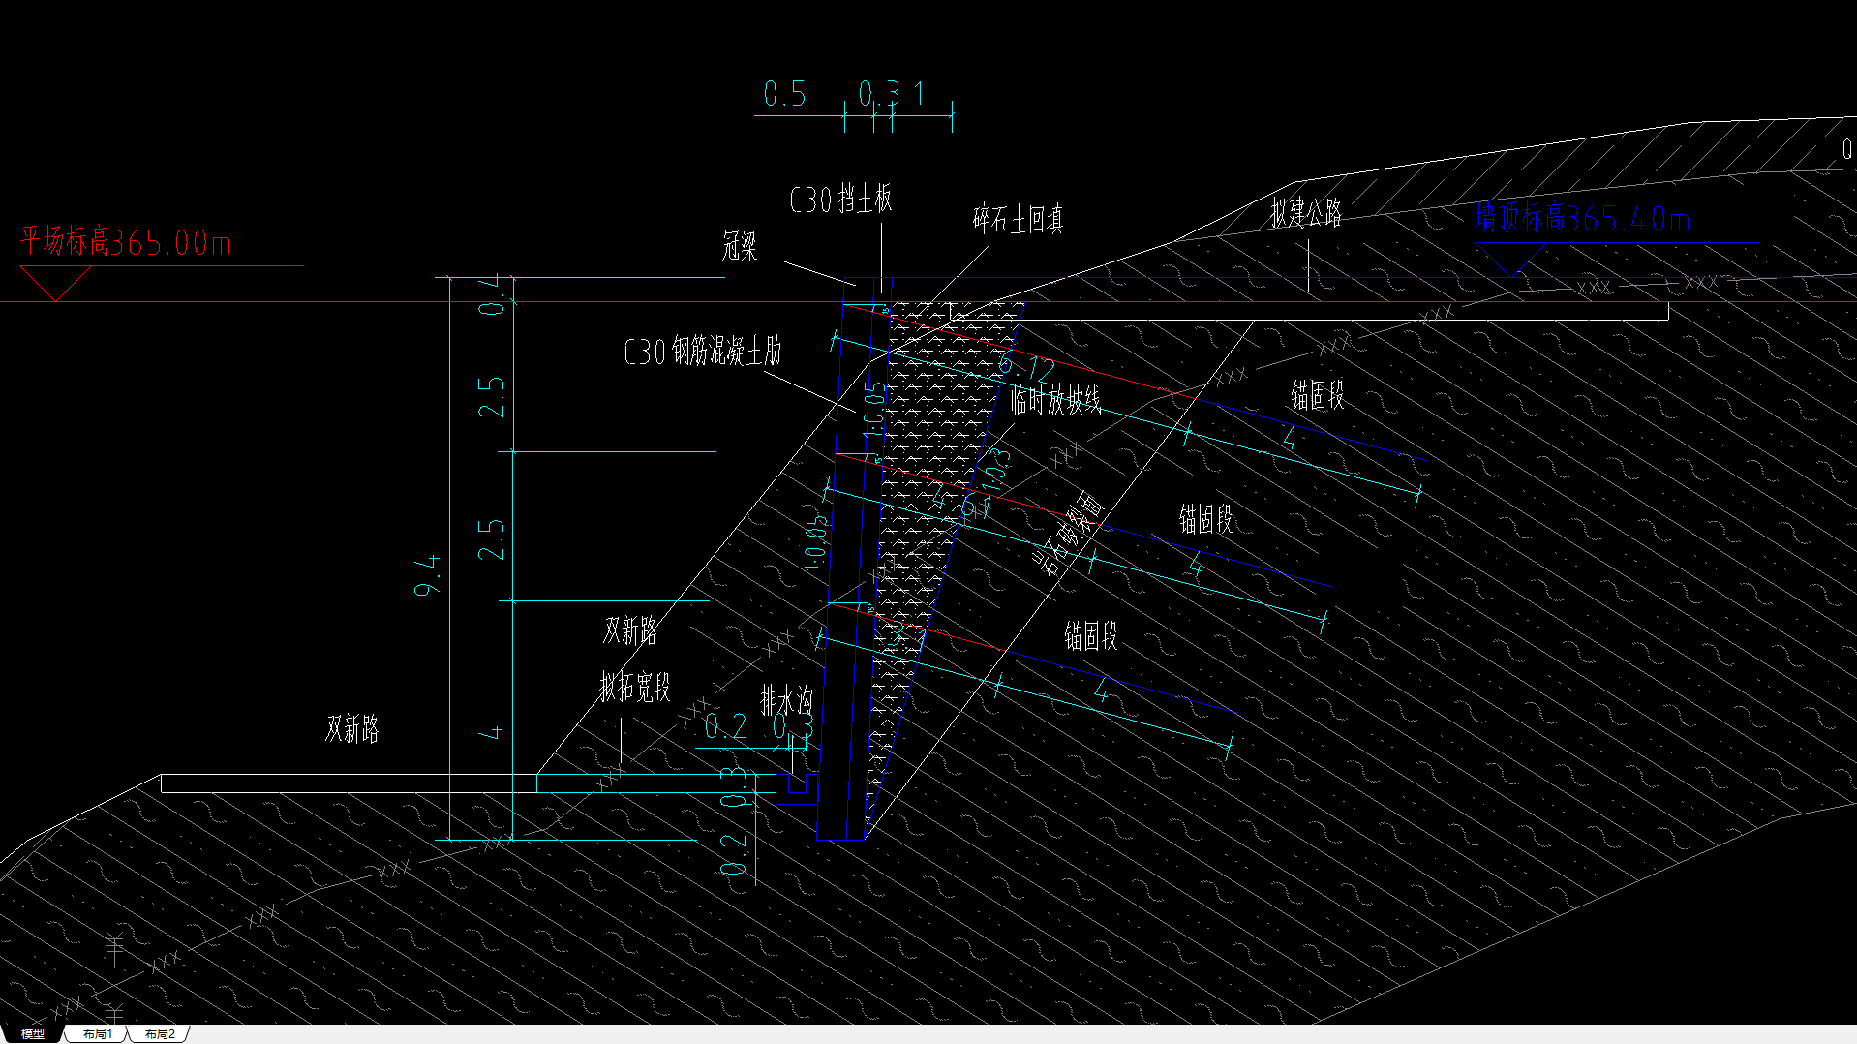This screenshot has height=1044, width=1857.
Task: Select the 拟拓宽段 label
Action: 635,688
